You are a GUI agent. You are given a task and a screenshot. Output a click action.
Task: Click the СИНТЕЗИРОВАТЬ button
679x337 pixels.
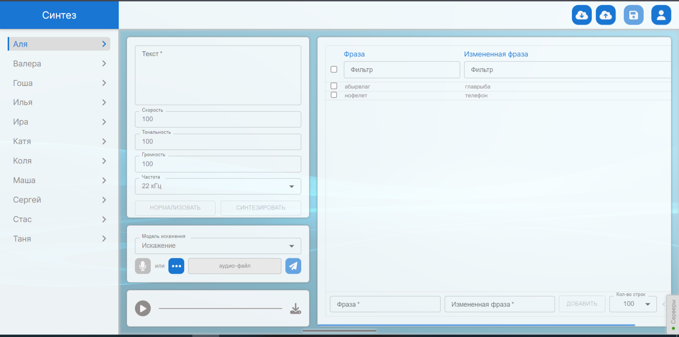[x=260, y=208]
